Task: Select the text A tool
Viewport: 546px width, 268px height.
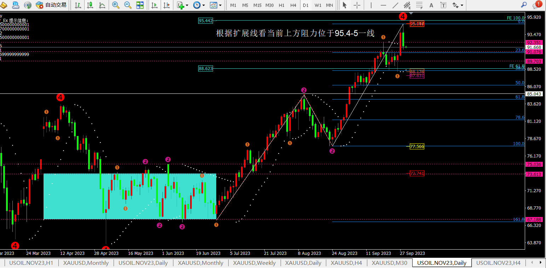Action: (431, 5)
